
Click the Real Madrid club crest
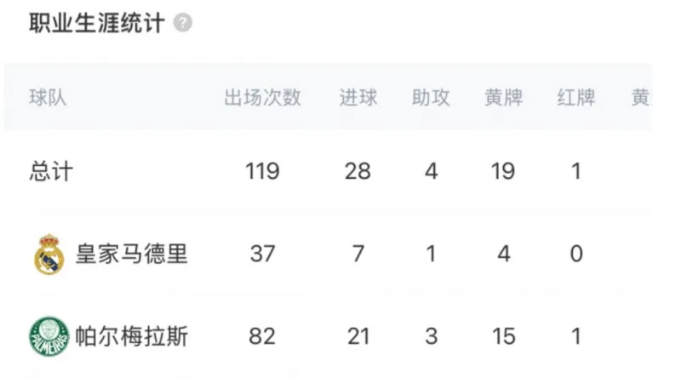coord(49,255)
